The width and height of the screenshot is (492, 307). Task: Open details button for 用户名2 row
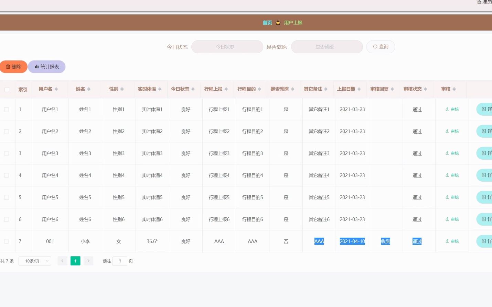[485, 131]
